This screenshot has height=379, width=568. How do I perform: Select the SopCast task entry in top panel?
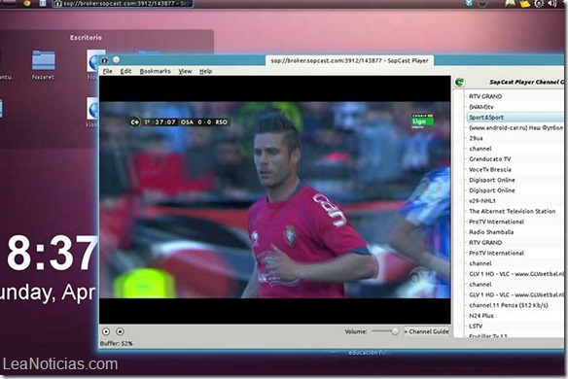(123, 4)
